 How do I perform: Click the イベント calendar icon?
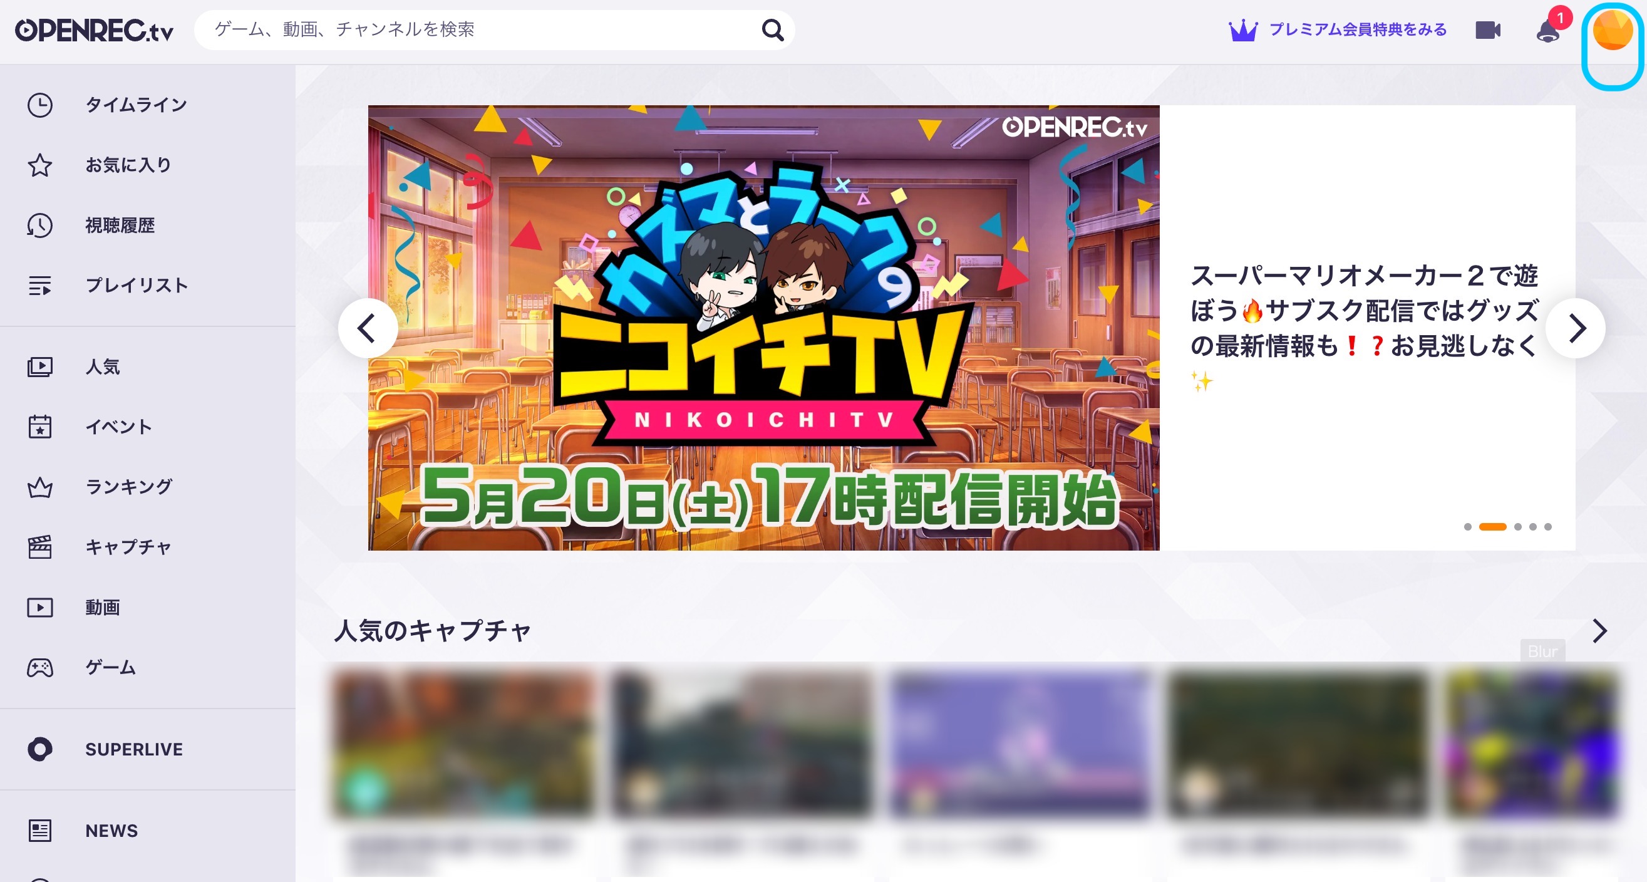39,427
